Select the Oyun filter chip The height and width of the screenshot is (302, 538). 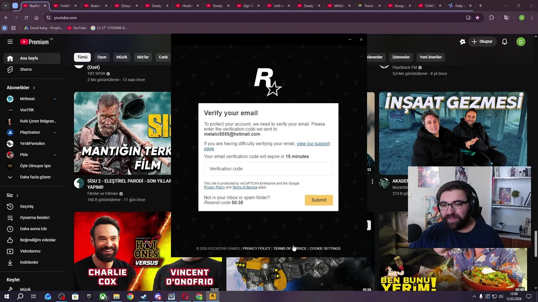pos(102,57)
